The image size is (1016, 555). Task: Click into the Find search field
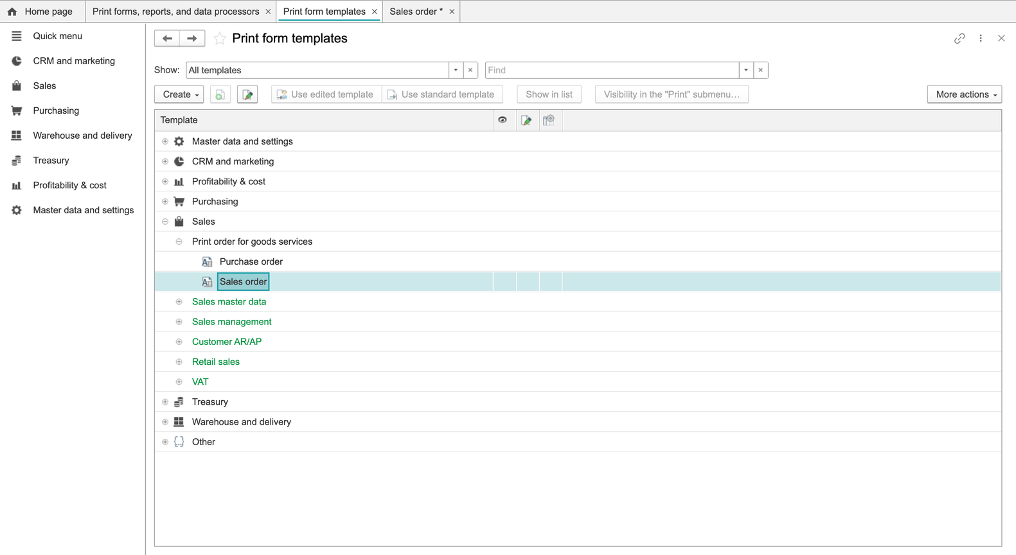pos(612,70)
